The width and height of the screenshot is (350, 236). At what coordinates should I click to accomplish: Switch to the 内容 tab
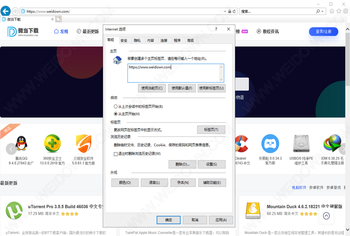[151, 40]
